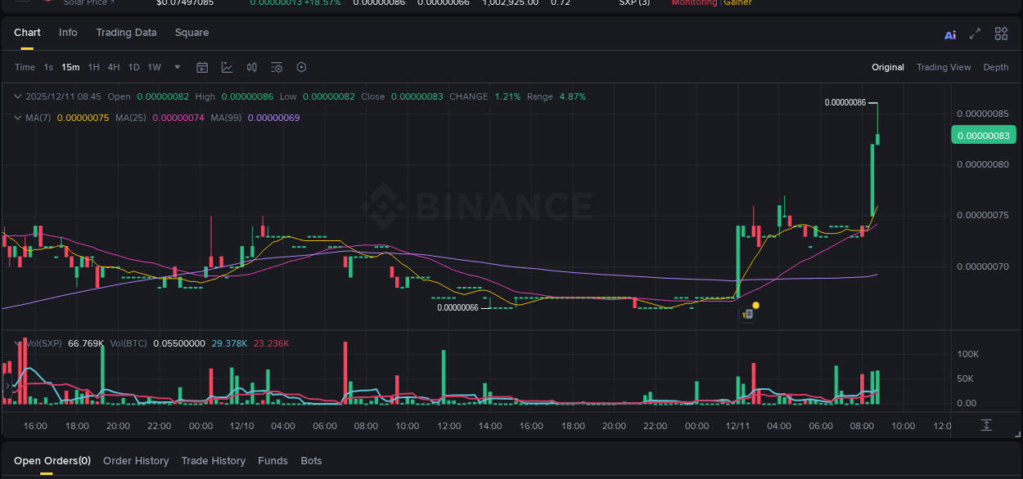Switch to the Trading Data tab
Image resolution: width=1023 pixels, height=479 pixels.
(126, 33)
